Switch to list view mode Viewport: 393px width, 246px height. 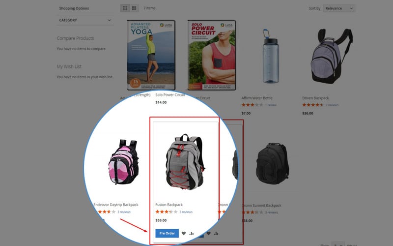(x=134, y=8)
